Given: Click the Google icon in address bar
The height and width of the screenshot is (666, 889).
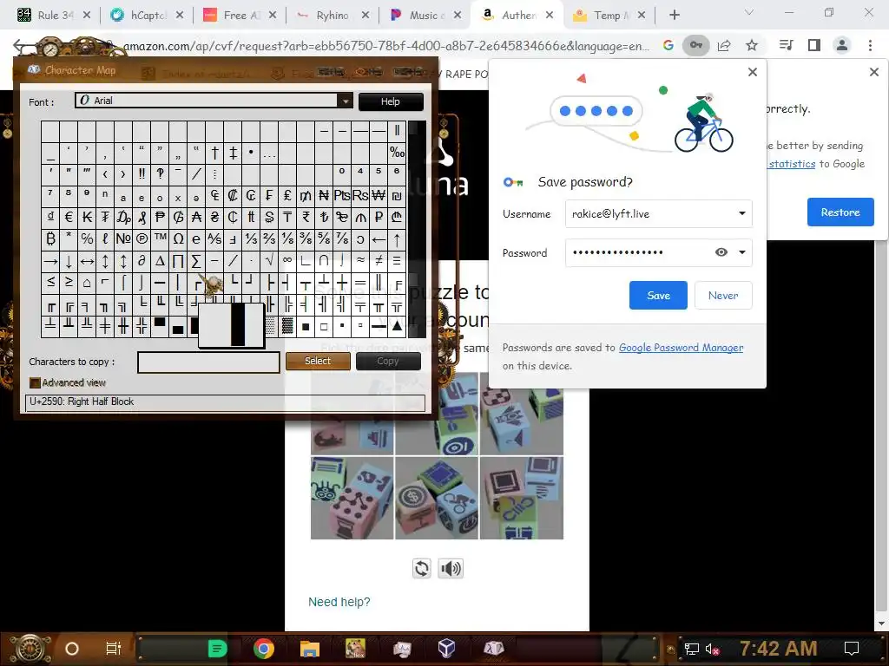Looking at the screenshot, I should point(668,45).
